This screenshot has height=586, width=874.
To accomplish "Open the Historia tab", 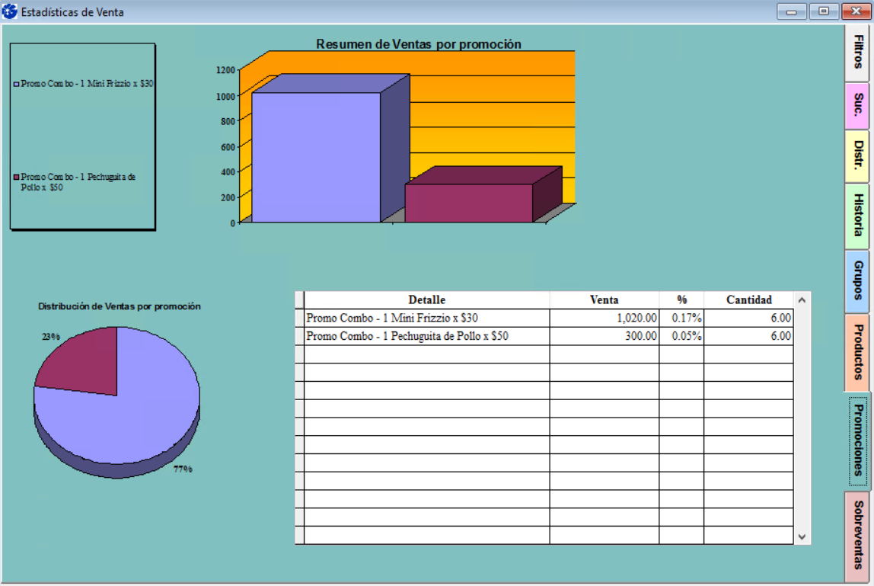I will tap(857, 216).
